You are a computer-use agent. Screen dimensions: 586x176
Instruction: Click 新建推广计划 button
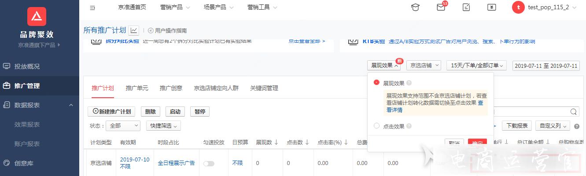coord(112,111)
